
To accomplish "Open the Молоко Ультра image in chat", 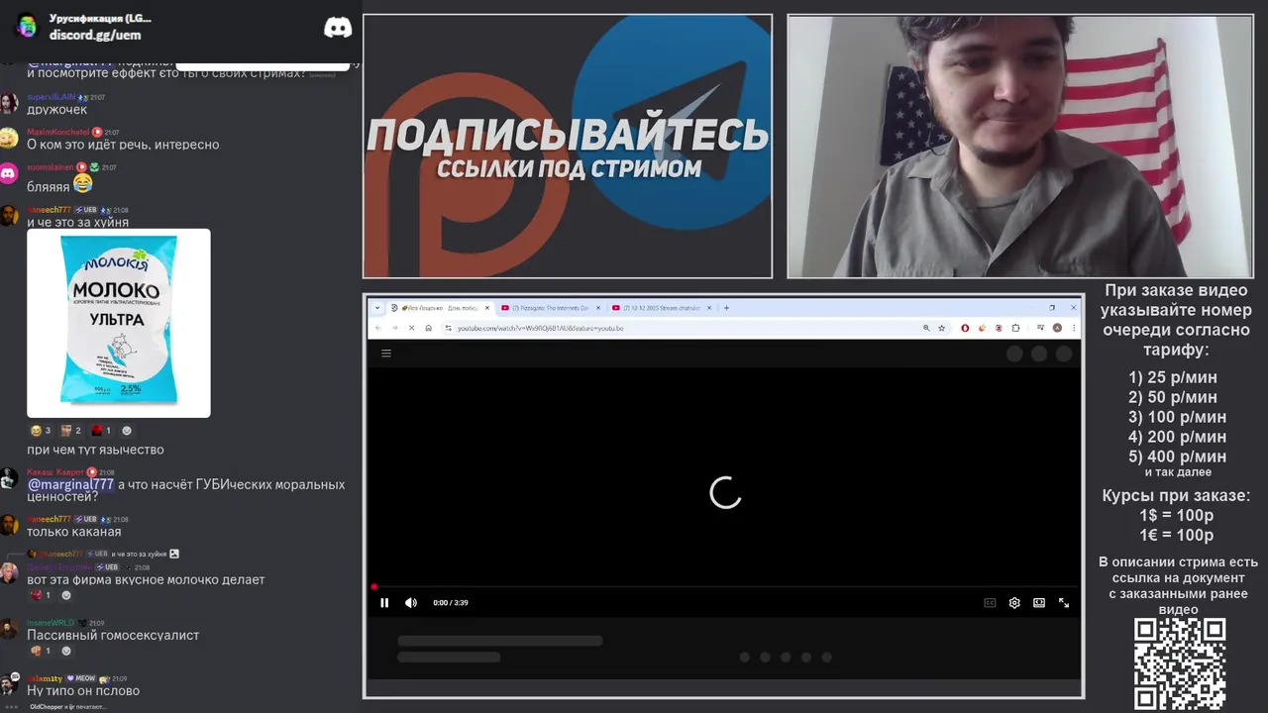I will [x=119, y=323].
